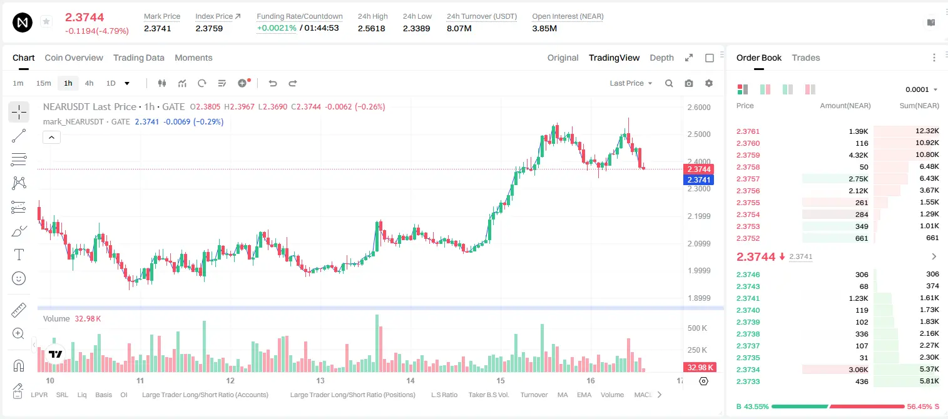Open the Coin Overview tab

74,58
